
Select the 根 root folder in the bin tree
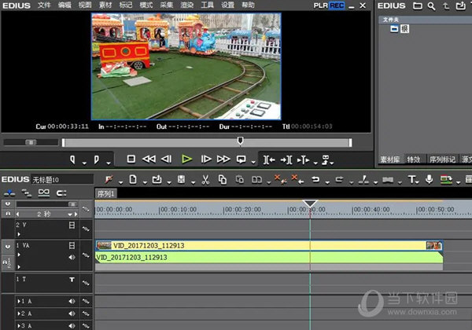(404, 29)
